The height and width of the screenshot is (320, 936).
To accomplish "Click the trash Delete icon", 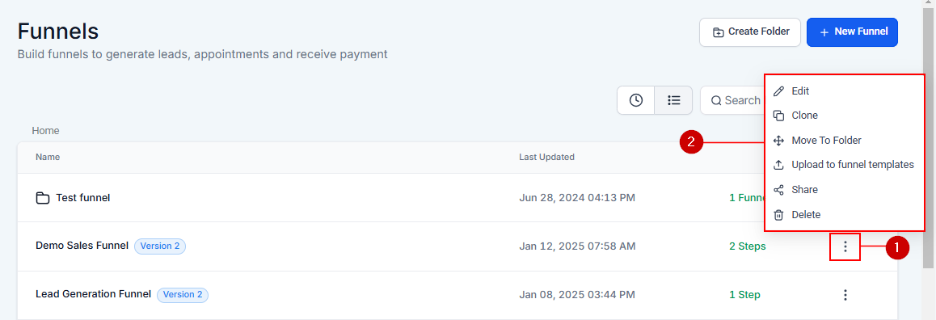I will [778, 215].
